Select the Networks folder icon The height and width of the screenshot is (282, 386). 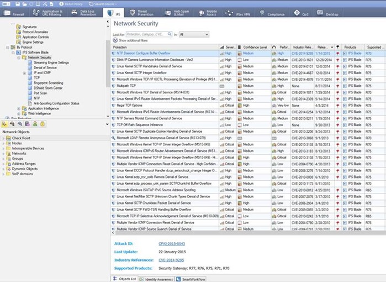(x=8, y=154)
